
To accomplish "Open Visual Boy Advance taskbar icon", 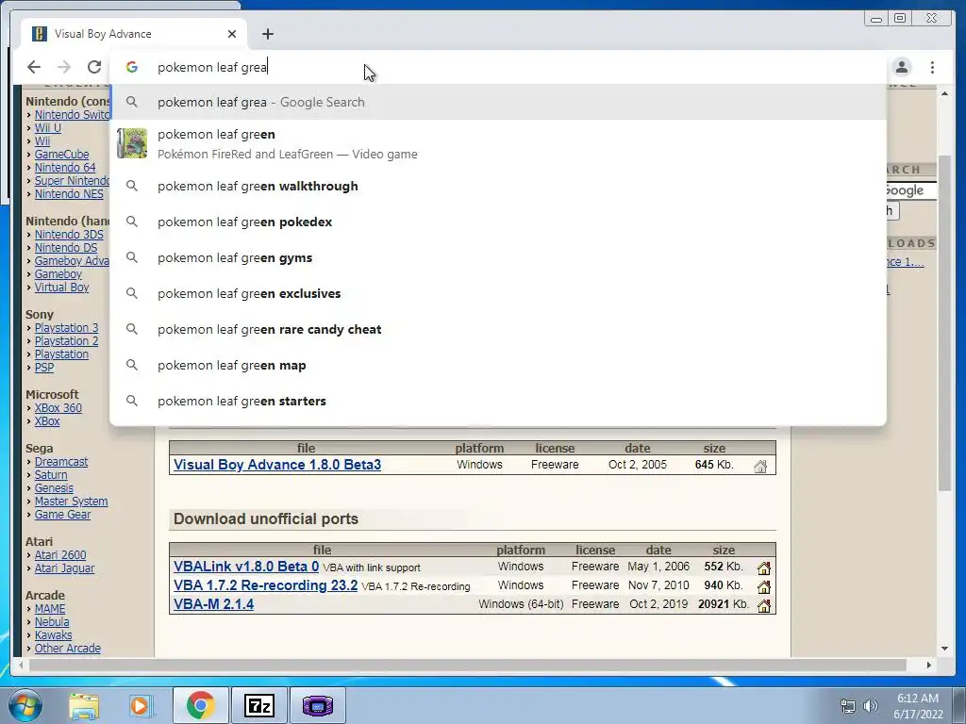I will (x=317, y=705).
